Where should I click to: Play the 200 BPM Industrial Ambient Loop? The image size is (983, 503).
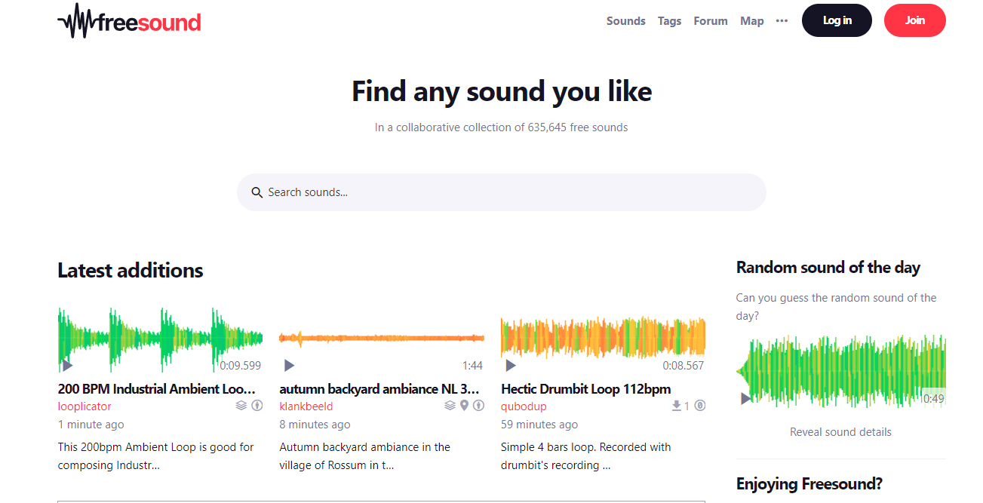67,366
